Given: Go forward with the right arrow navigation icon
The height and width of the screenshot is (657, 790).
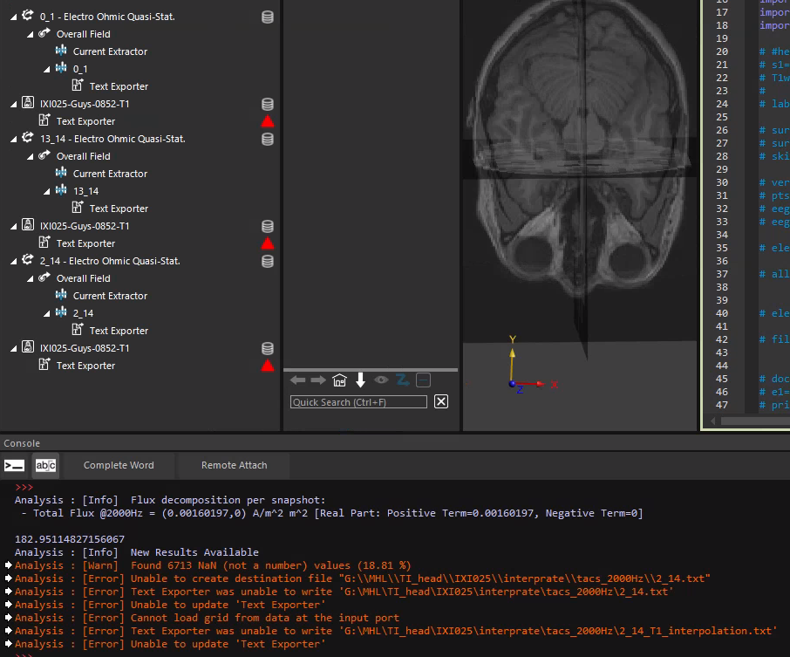Looking at the screenshot, I should (x=318, y=380).
